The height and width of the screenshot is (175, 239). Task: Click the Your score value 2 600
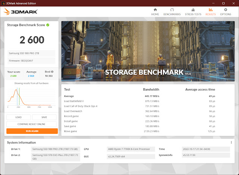[13, 76]
